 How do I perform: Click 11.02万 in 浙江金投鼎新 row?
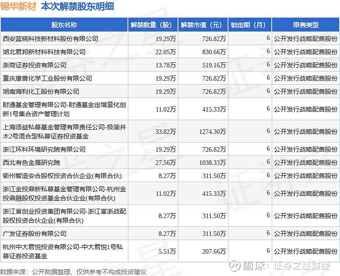(165, 194)
